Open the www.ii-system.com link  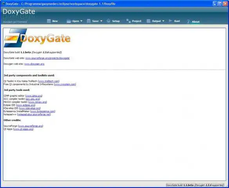(x=65, y=84)
